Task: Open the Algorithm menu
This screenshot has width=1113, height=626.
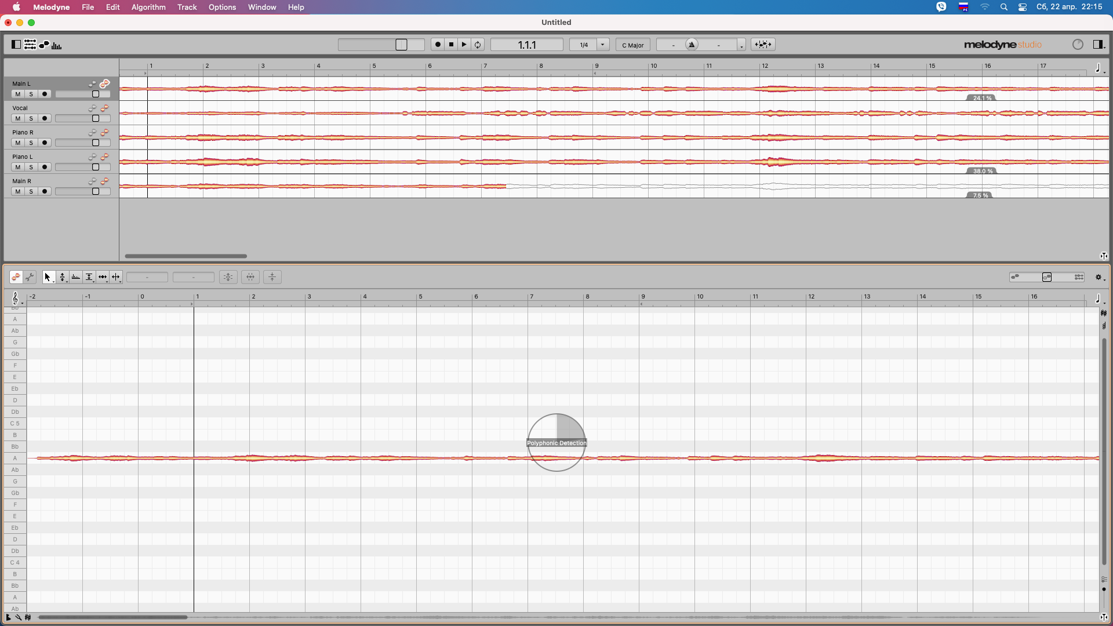Action: pyautogui.click(x=148, y=7)
